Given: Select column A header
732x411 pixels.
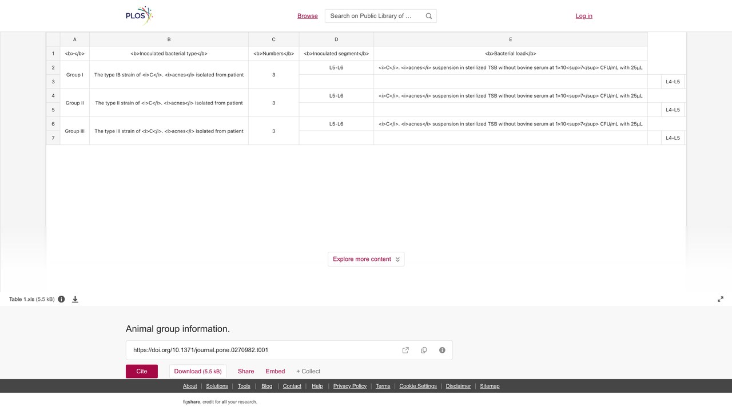Looking at the screenshot, I should [74, 39].
